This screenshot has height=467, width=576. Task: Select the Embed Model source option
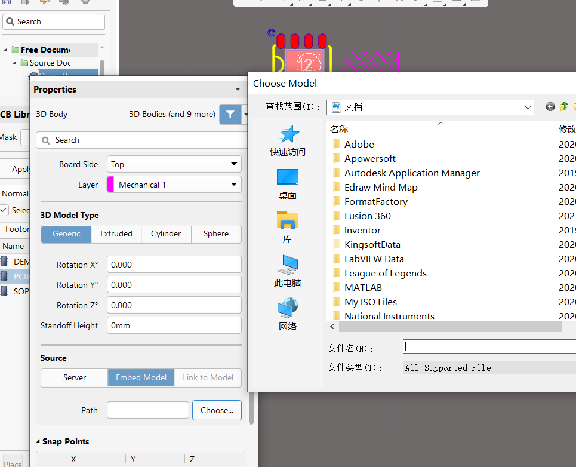pyautogui.click(x=141, y=377)
